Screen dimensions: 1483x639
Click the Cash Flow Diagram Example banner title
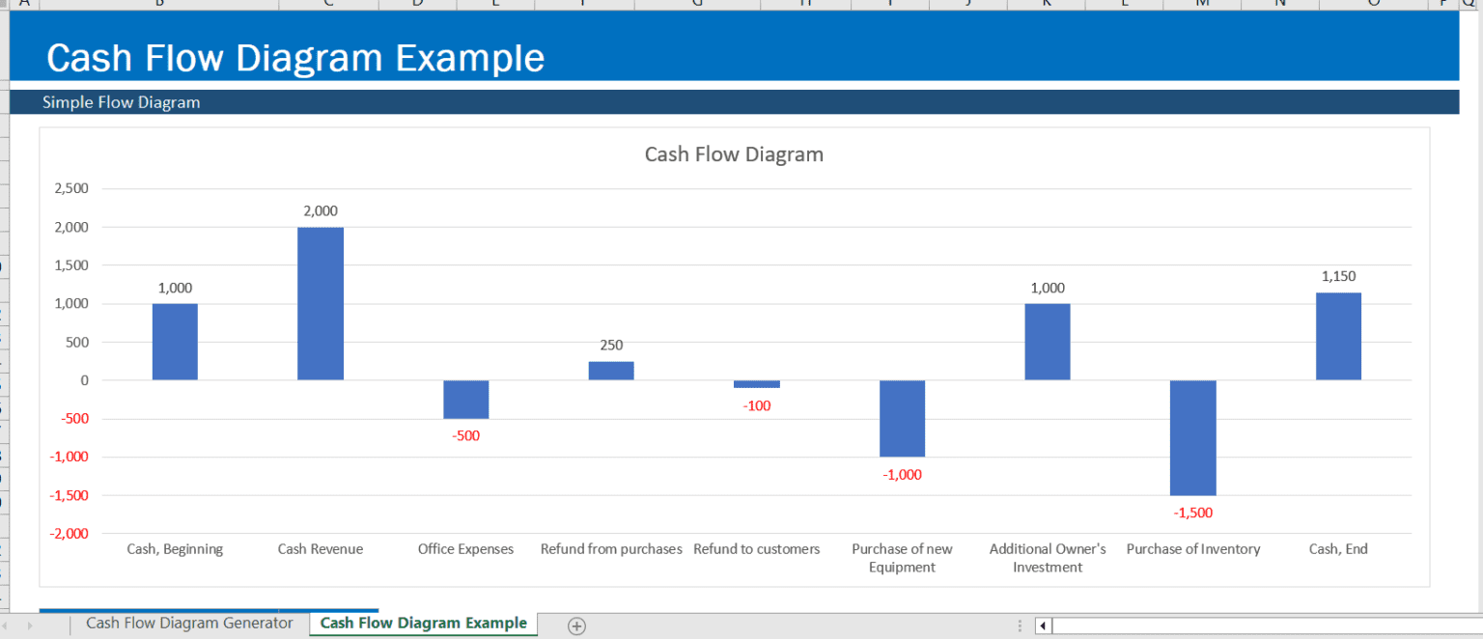click(x=295, y=57)
